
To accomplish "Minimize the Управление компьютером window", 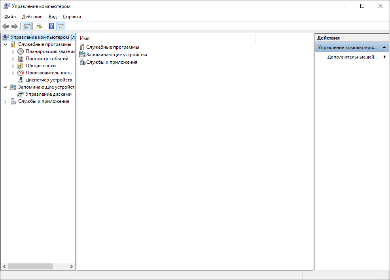I will (345, 6).
